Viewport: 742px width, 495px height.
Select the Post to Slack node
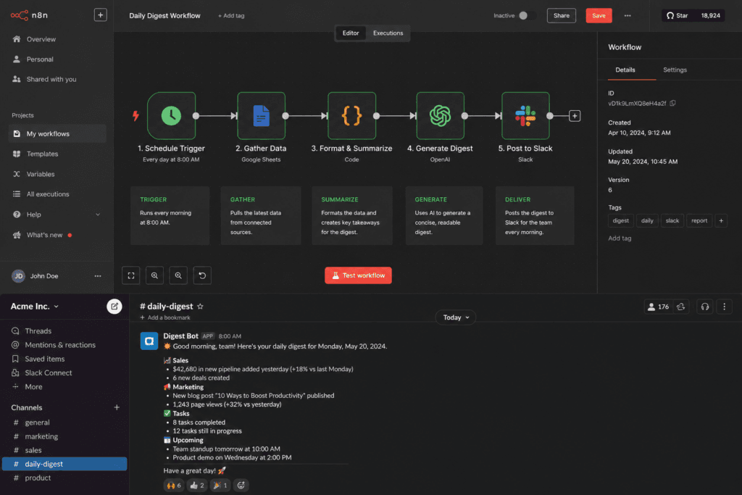(525, 116)
